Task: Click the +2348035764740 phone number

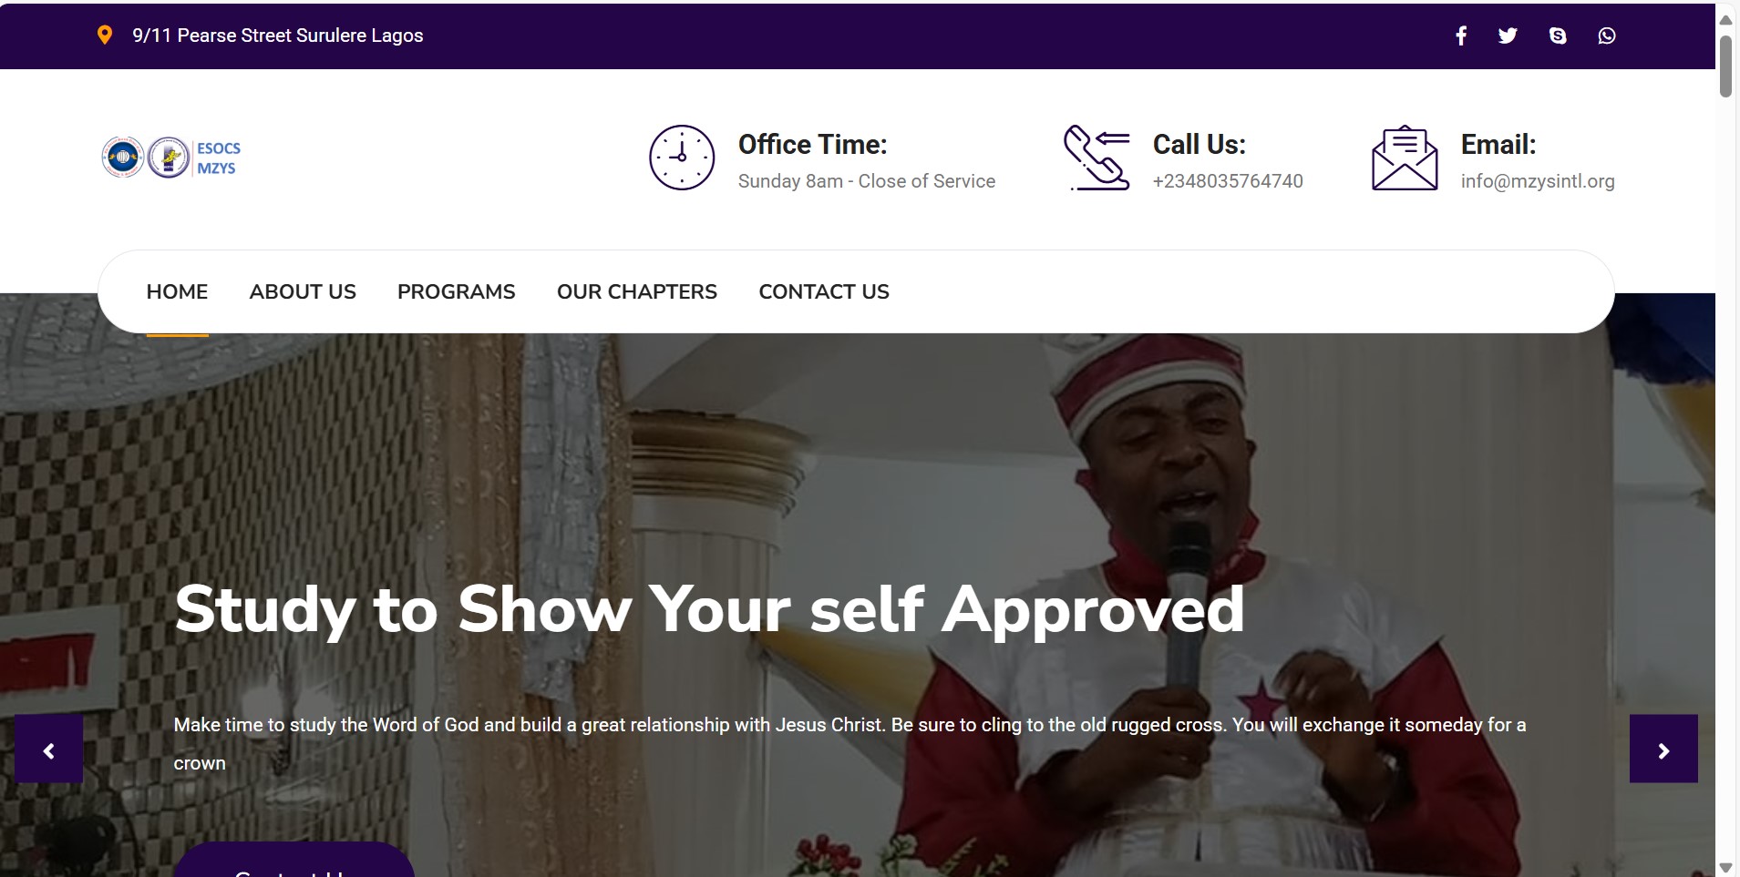Action: click(1228, 181)
